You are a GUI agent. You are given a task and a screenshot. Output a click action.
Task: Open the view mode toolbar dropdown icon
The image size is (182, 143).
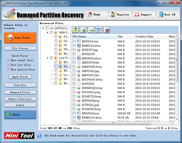point(98,30)
